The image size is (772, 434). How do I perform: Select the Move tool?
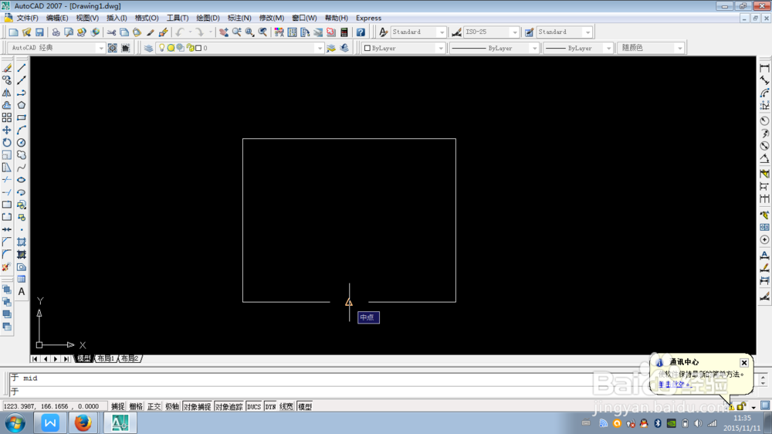[x=7, y=130]
